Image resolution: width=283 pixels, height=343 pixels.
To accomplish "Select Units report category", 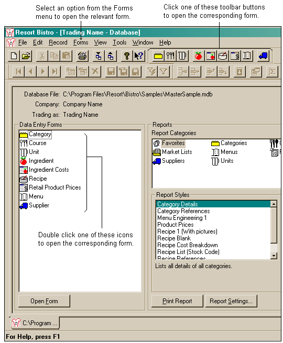I will click(223, 161).
